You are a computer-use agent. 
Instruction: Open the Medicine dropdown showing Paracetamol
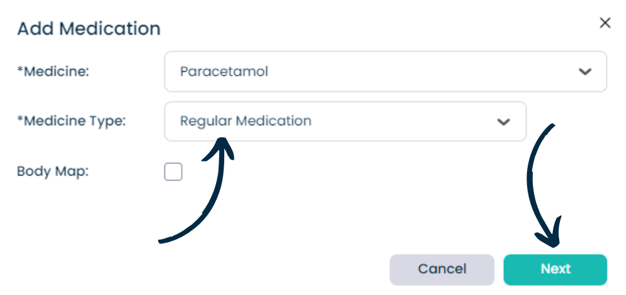point(385,71)
